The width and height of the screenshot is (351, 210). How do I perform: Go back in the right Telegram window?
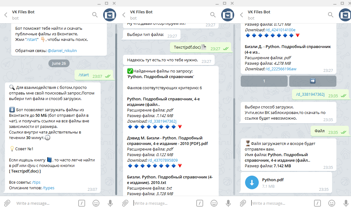[242, 15]
